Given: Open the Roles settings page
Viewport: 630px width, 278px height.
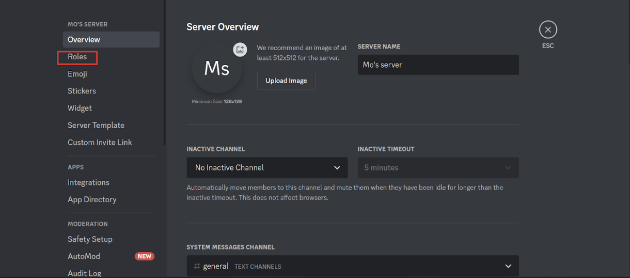Looking at the screenshot, I should [77, 57].
